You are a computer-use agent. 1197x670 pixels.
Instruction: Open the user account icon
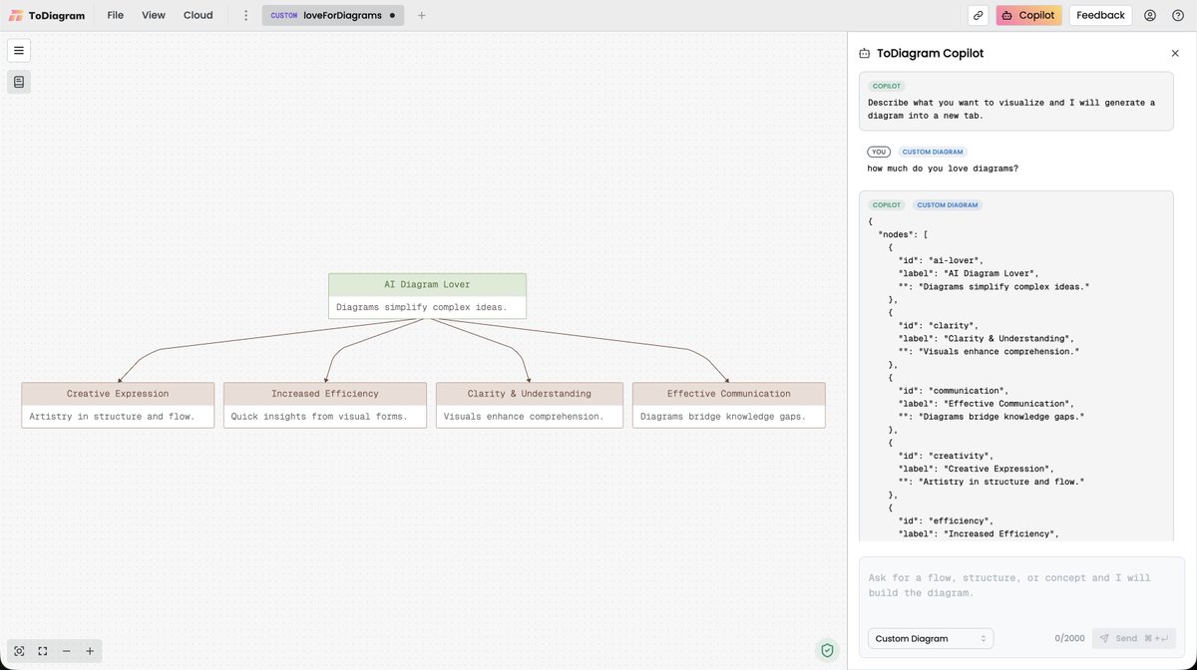tap(1150, 15)
